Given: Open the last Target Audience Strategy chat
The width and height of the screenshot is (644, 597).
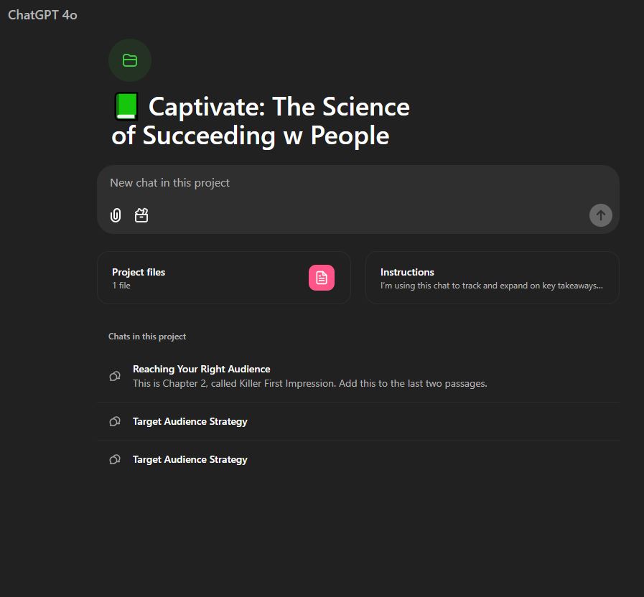Looking at the screenshot, I should tap(358, 459).
